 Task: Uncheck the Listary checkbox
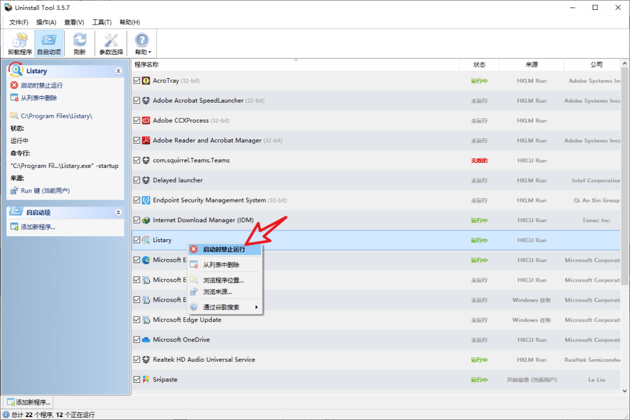click(136, 240)
